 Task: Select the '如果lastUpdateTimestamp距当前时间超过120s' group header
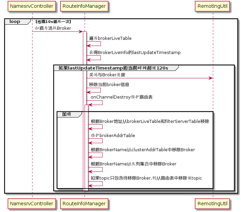point(113,68)
